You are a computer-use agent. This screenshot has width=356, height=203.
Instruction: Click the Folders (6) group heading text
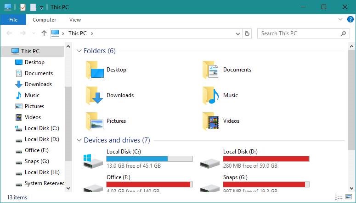pos(100,51)
